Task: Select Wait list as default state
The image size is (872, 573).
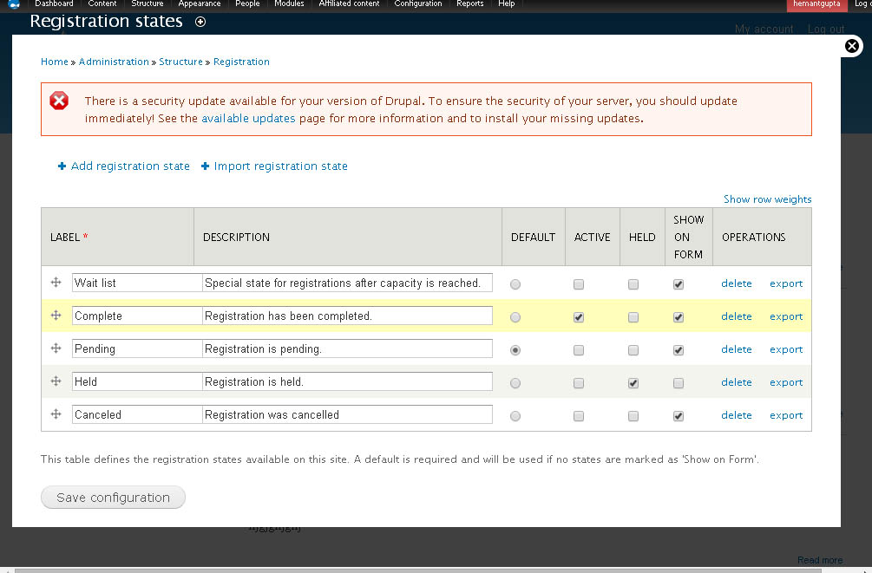Action: tap(515, 284)
